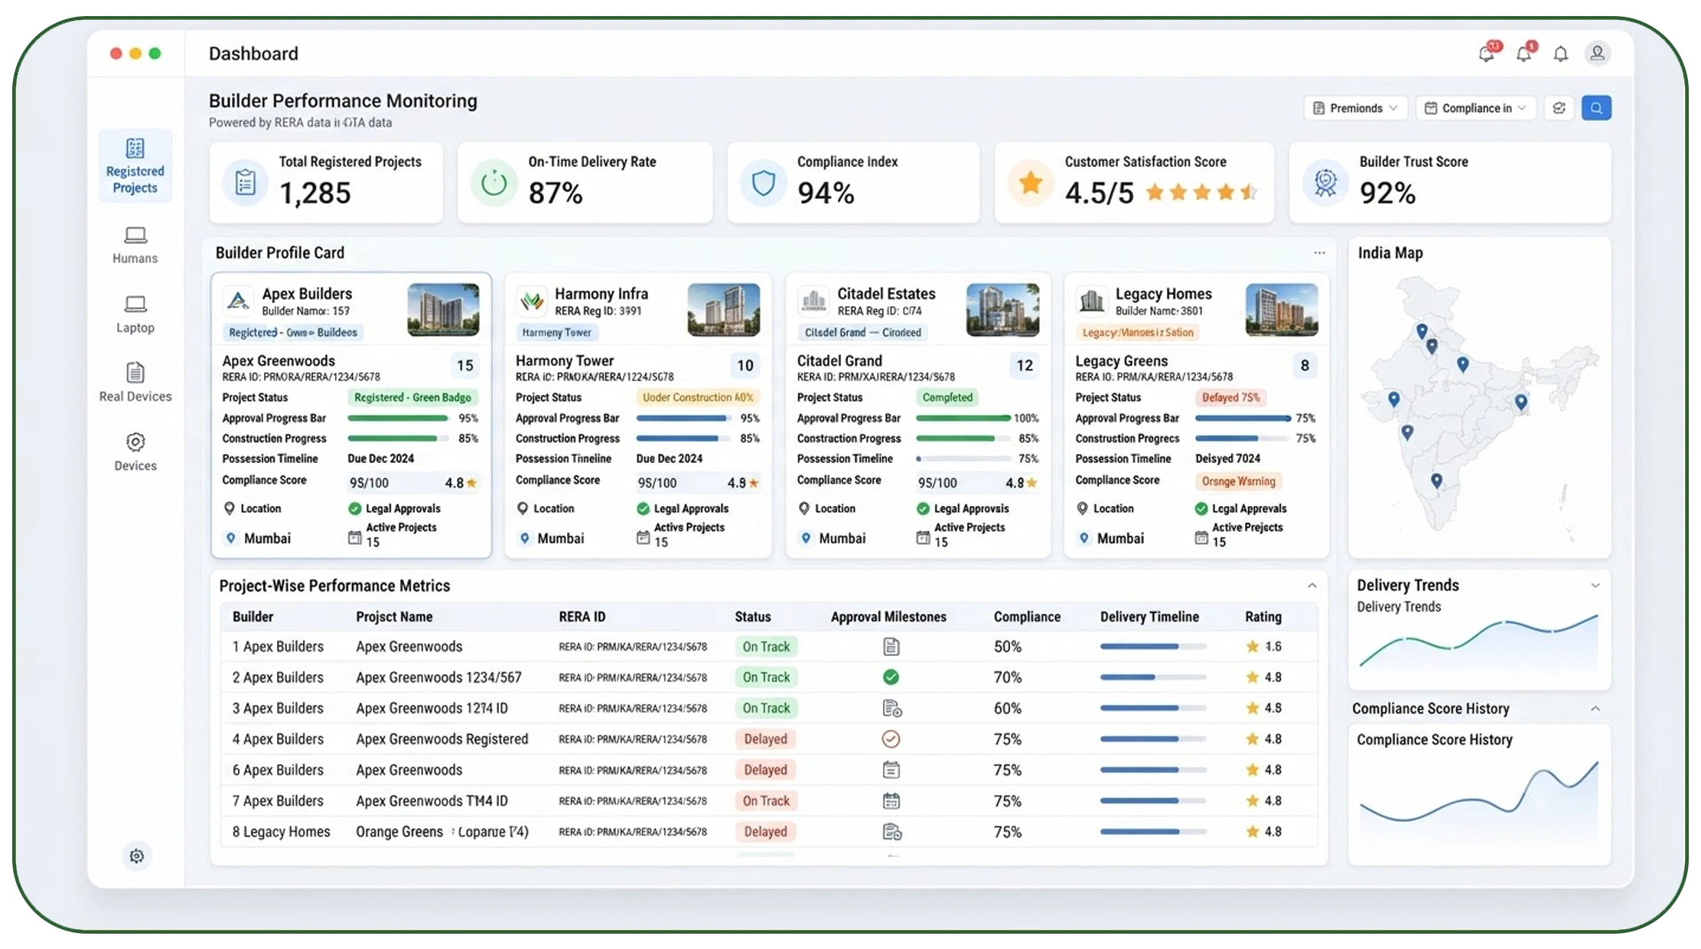Click the user profile avatar icon

(x=1597, y=54)
